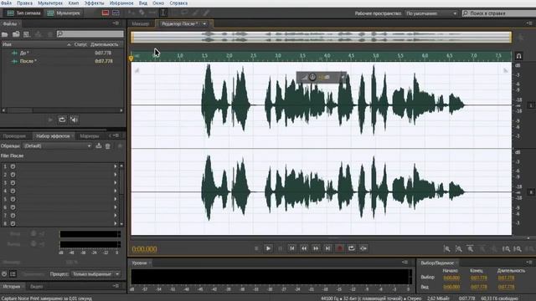
Task: Expand the effect menu arrow for slot 1
Action: tap(116, 166)
